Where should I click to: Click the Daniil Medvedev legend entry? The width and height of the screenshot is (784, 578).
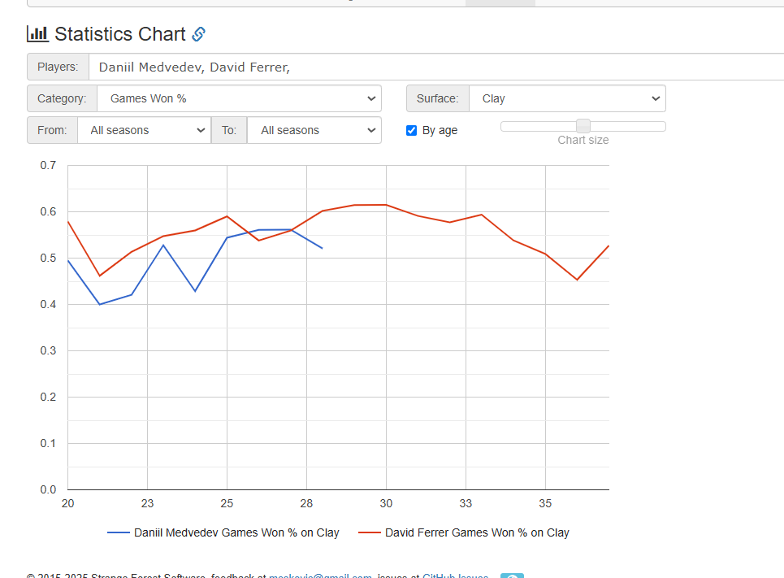(223, 533)
